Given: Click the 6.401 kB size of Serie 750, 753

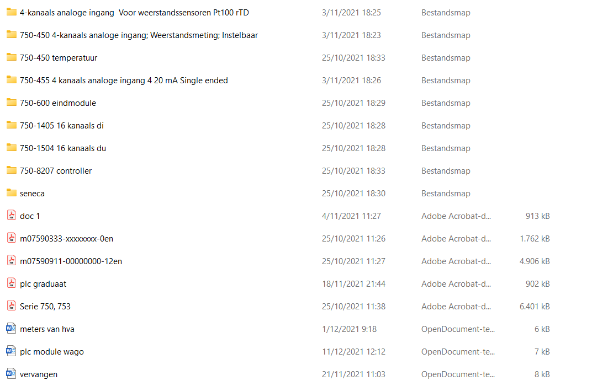Looking at the screenshot, I should pos(534,307).
